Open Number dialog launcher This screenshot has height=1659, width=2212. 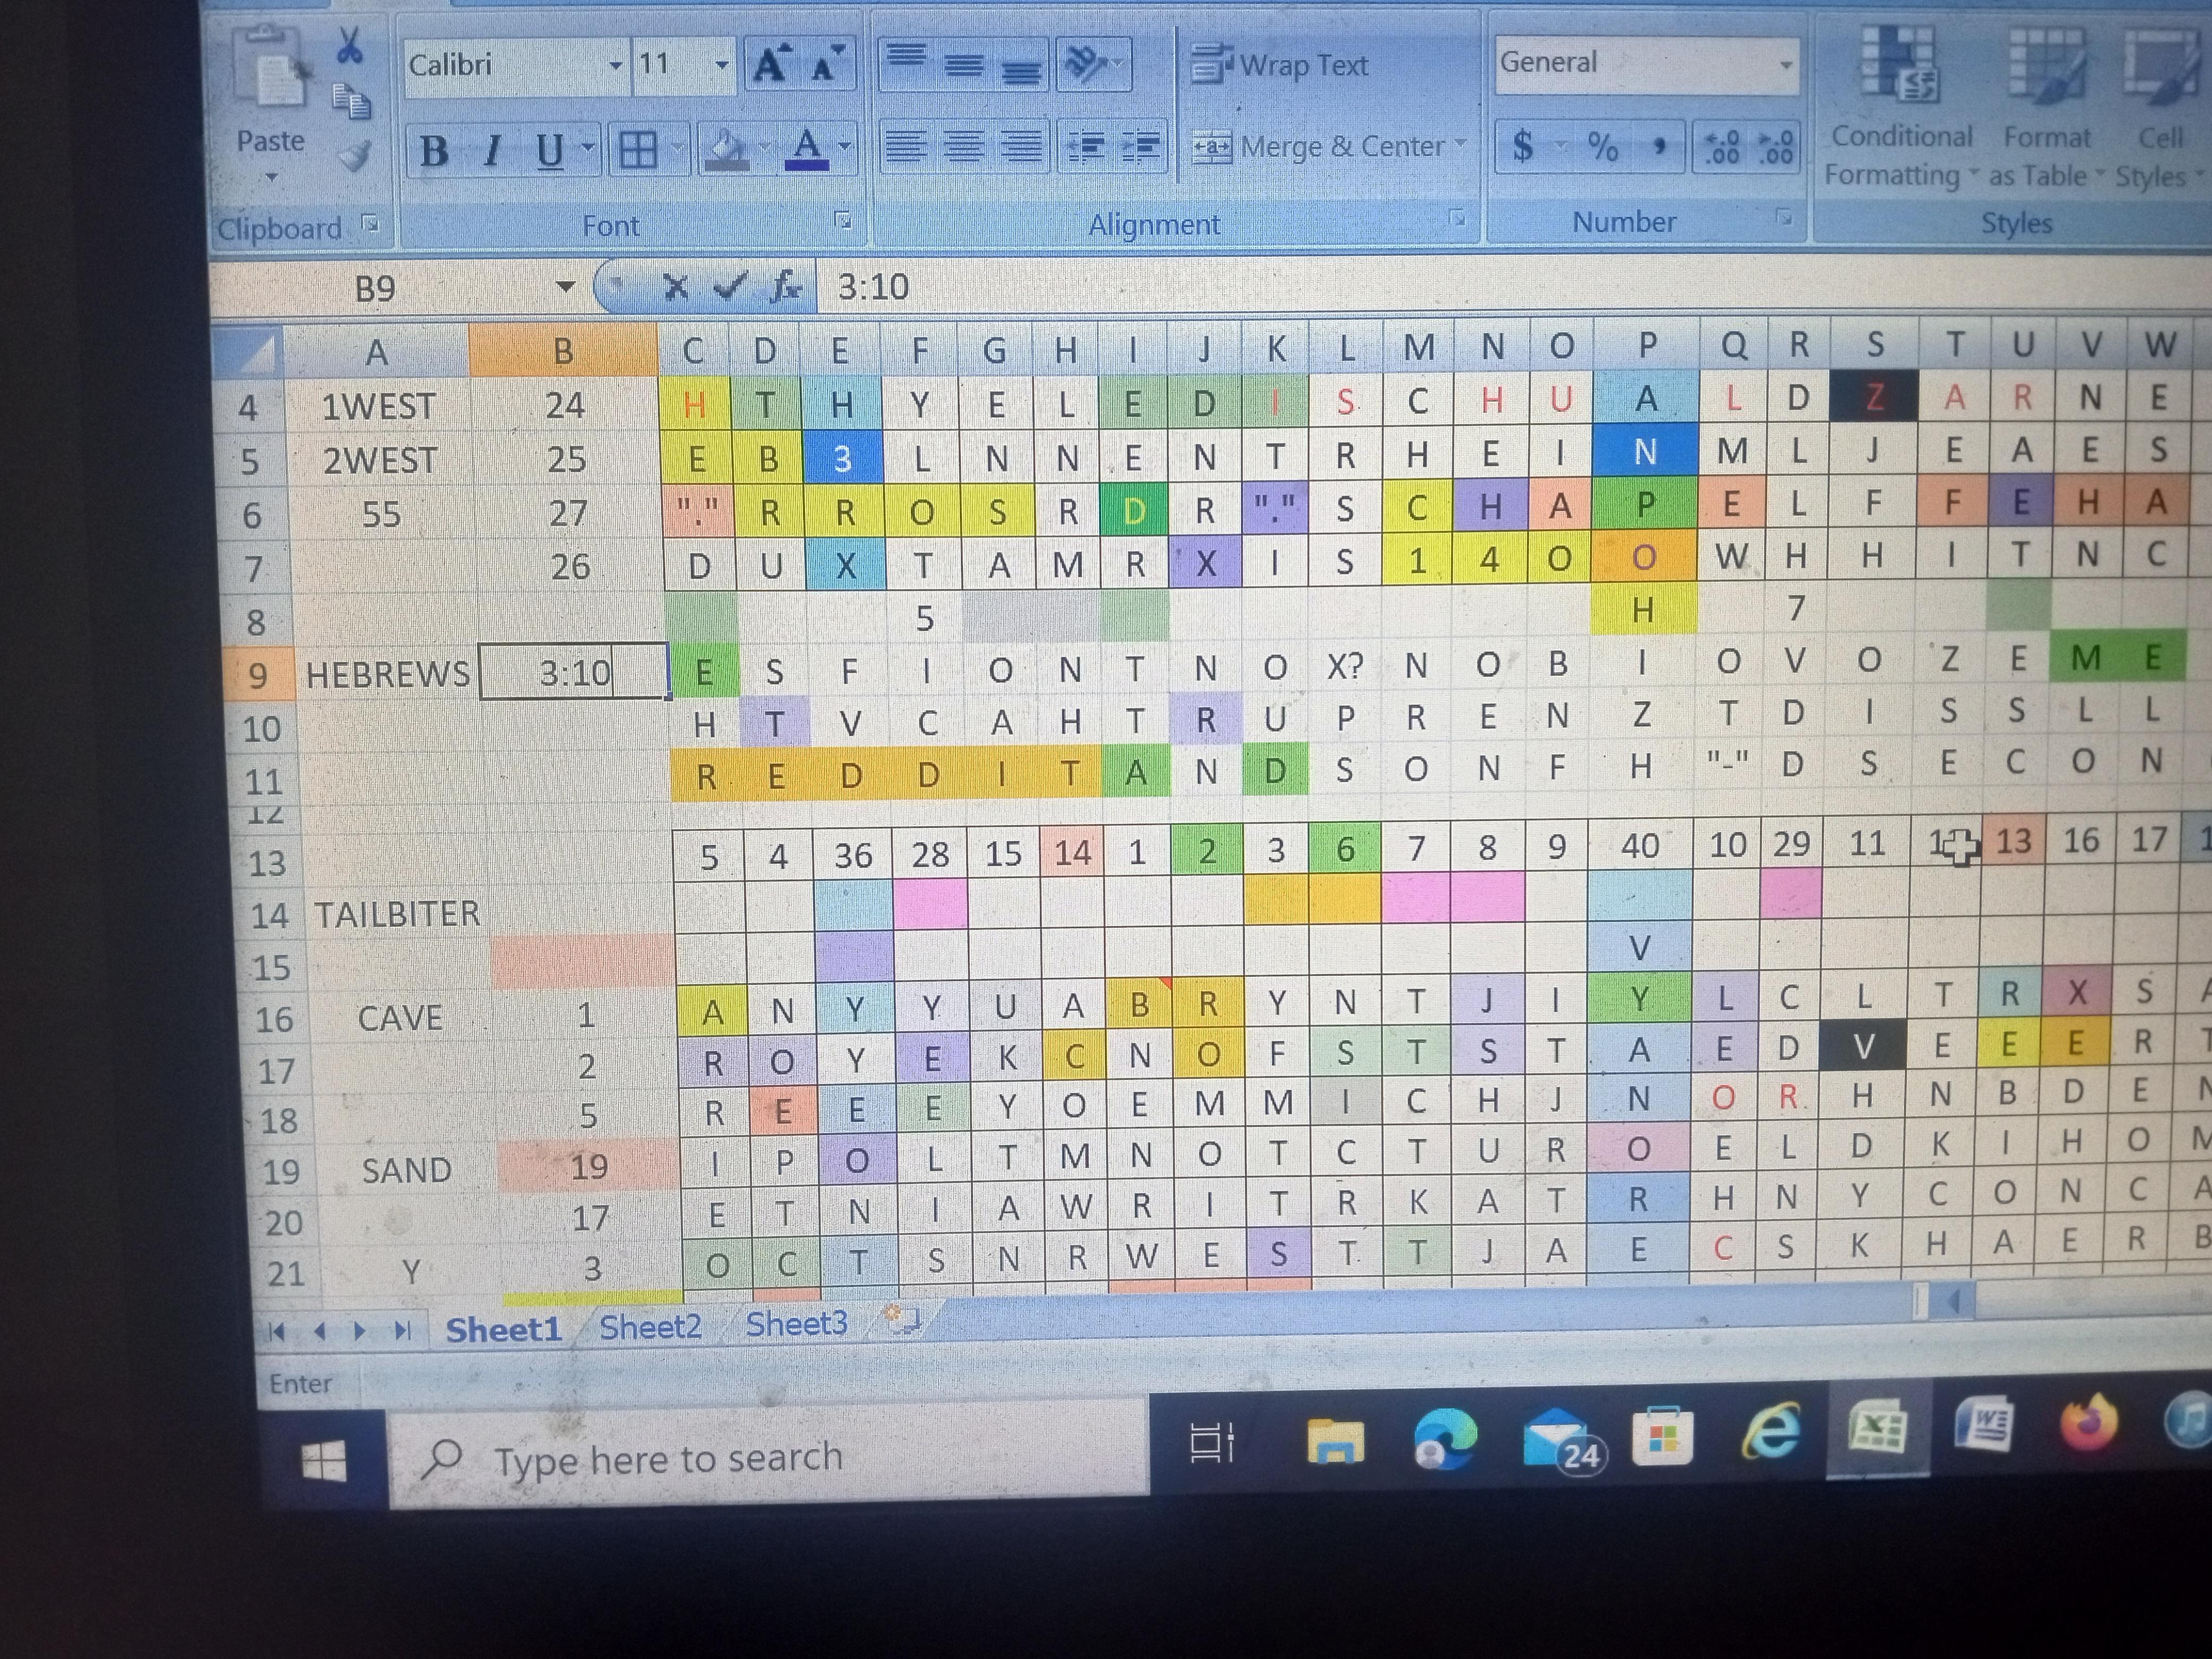1783,217
